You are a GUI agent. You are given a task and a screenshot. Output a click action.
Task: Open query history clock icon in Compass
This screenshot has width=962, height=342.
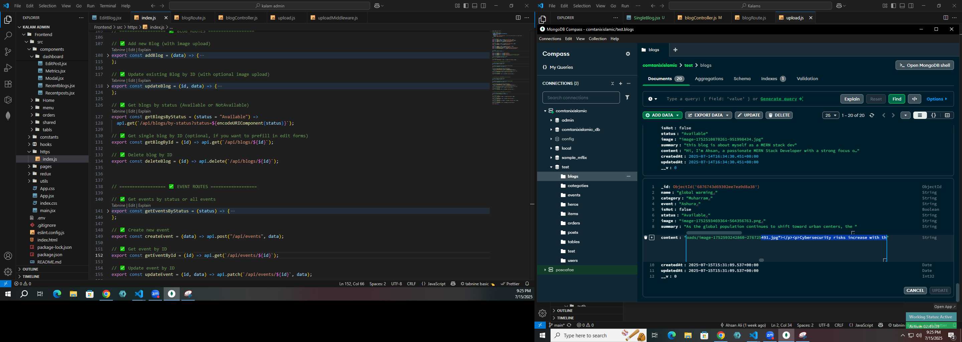(x=652, y=99)
